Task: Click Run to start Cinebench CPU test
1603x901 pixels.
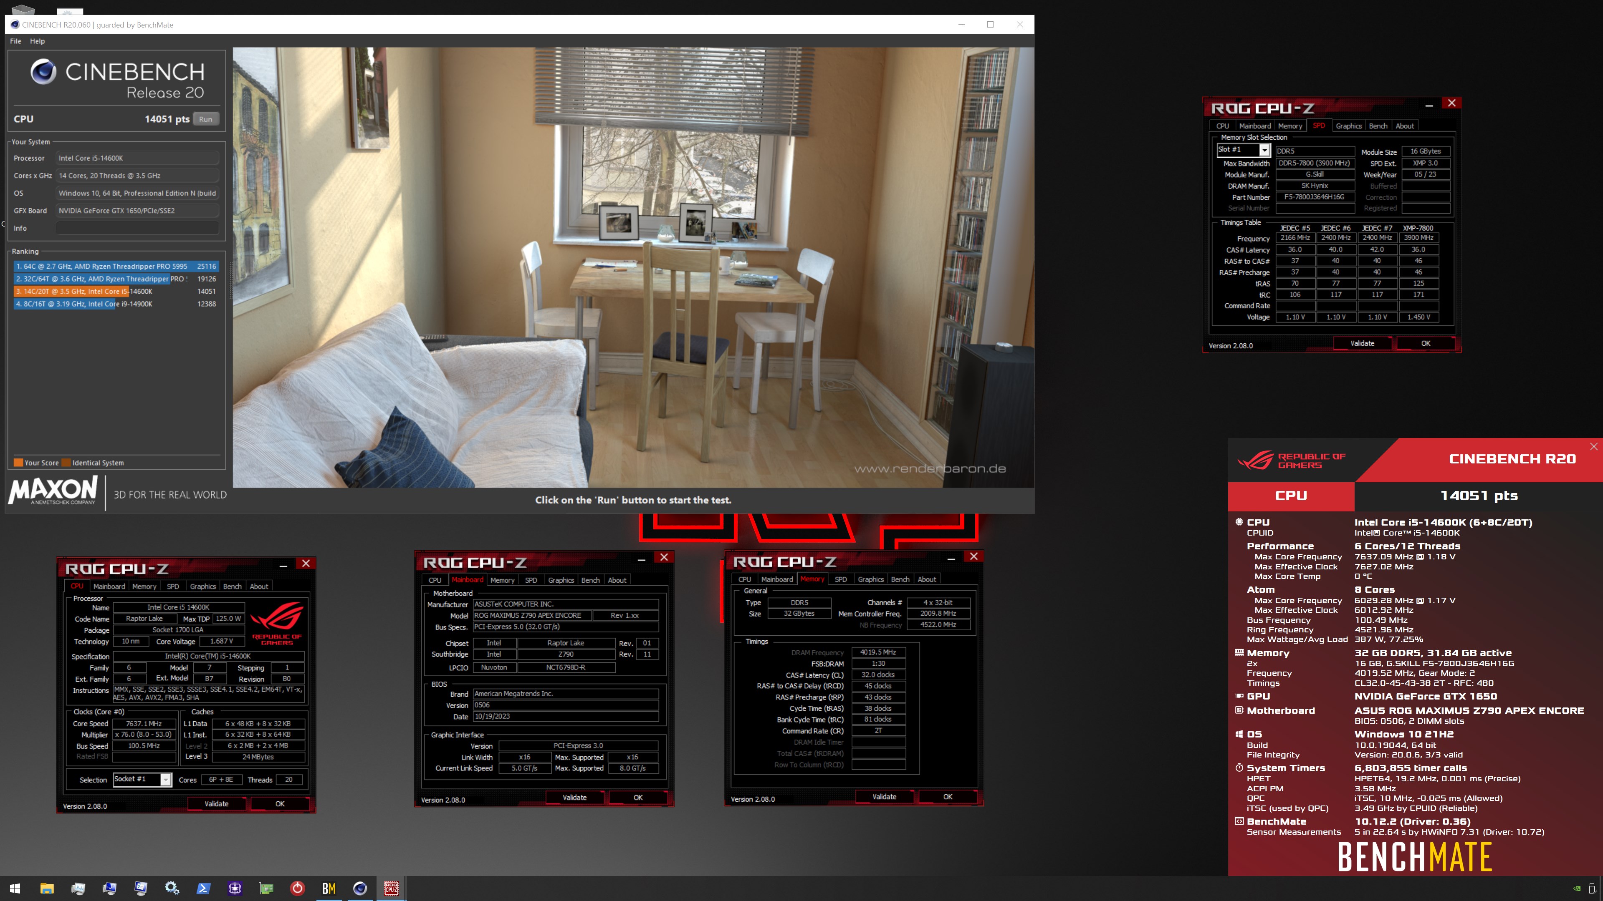Action: click(205, 119)
